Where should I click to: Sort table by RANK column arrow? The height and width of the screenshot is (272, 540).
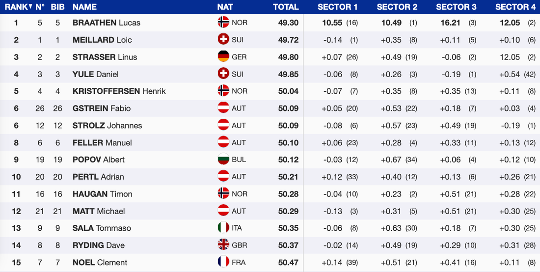point(30,7)
